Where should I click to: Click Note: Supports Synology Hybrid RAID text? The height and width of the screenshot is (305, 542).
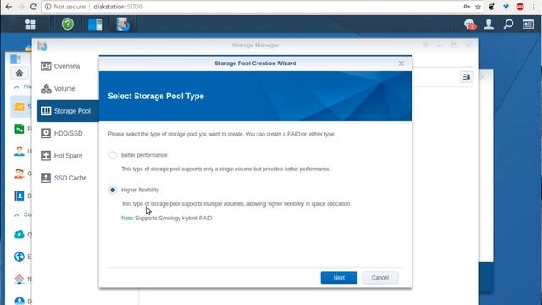coord(167,219)
